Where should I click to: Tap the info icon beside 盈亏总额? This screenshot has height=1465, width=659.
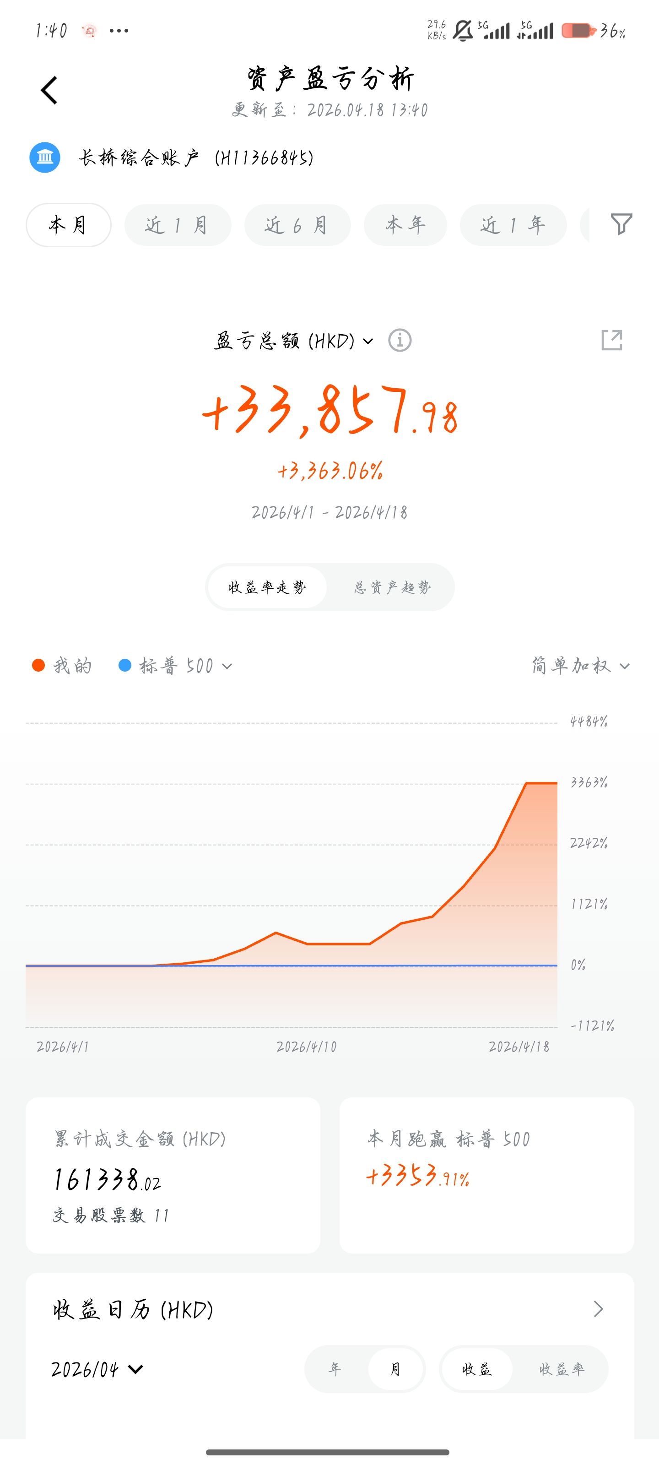(x=400, y=341)
